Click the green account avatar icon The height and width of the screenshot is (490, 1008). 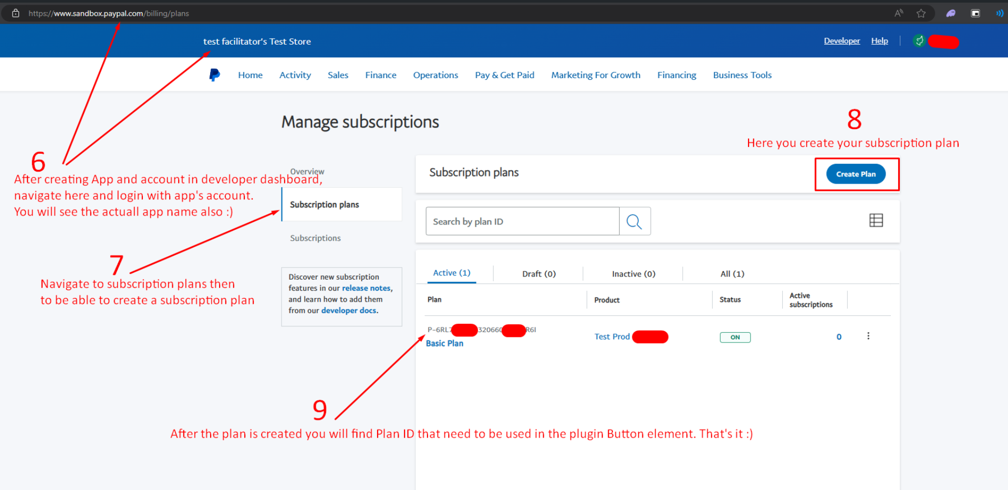click(919, 41)
